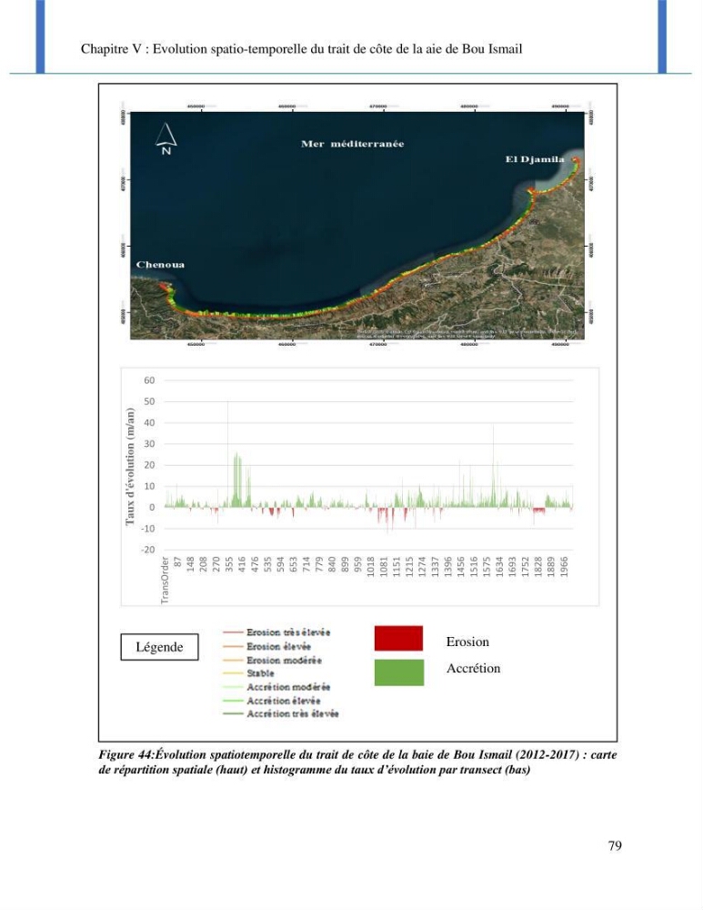Click the 'TransOrder' x-axis label
This screenshot has width=703, height=910.
tap(166, 580)
